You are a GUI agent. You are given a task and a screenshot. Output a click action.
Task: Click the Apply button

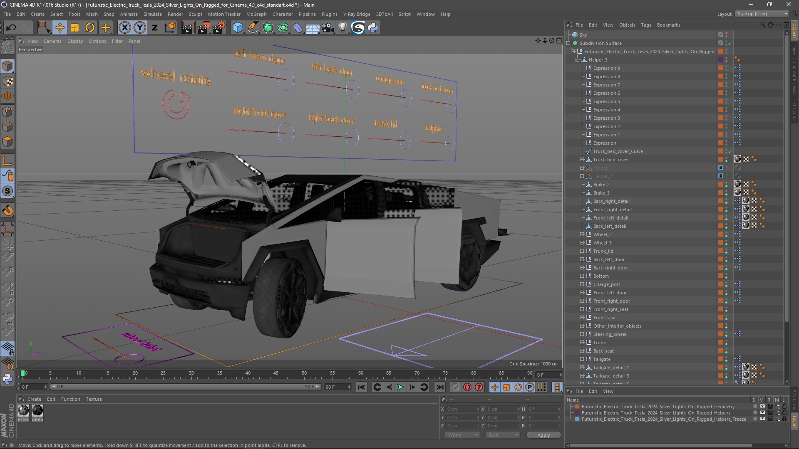[543, 435]
